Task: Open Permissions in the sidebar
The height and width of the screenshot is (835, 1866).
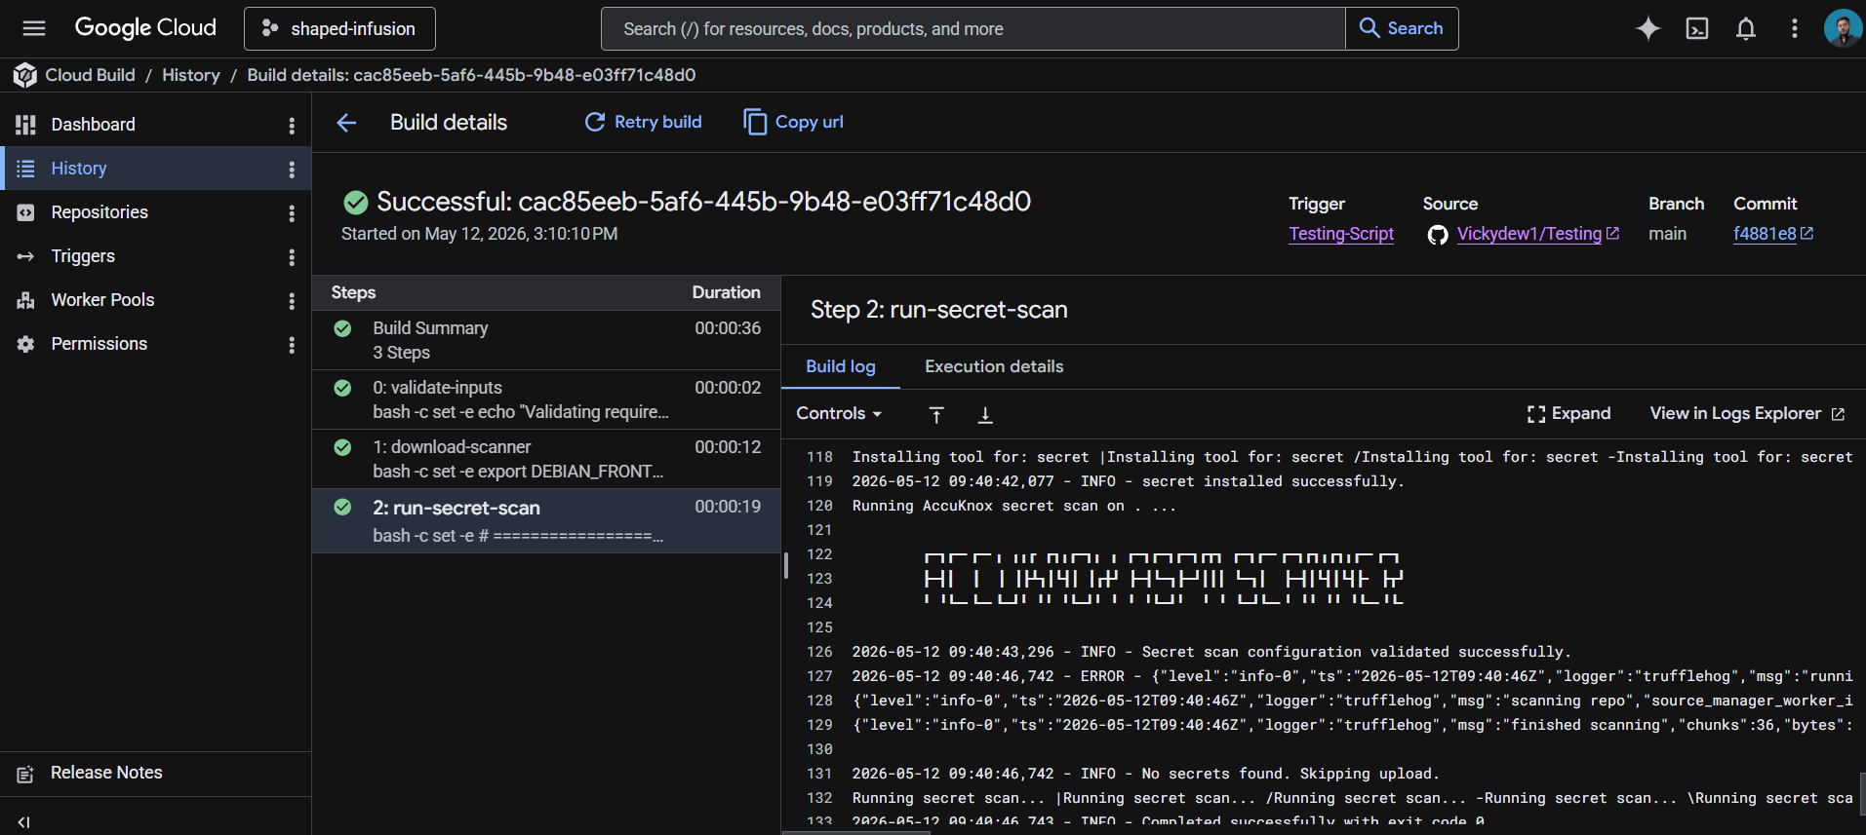Action: [99, 344]
